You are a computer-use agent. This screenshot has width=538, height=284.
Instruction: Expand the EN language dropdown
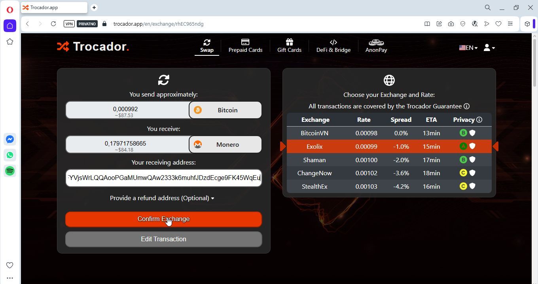[468, 47]
